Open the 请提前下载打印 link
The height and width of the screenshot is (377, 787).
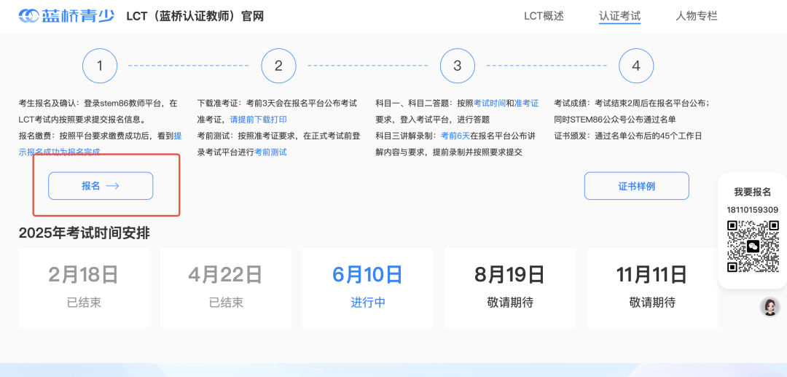(x=258, y=120)
